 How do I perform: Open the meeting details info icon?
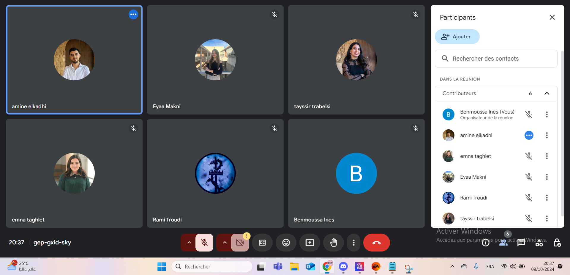point(485,243)
